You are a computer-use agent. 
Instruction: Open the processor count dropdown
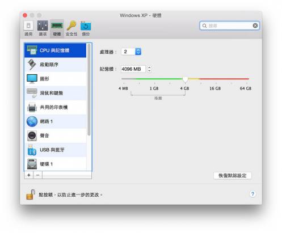138,52
